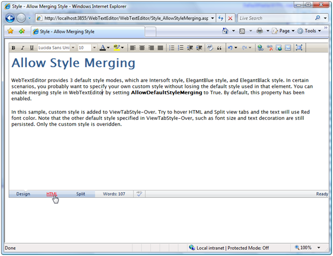
Task: Toggle bold formatting in editor toolbar
Action: coord(14,48)
